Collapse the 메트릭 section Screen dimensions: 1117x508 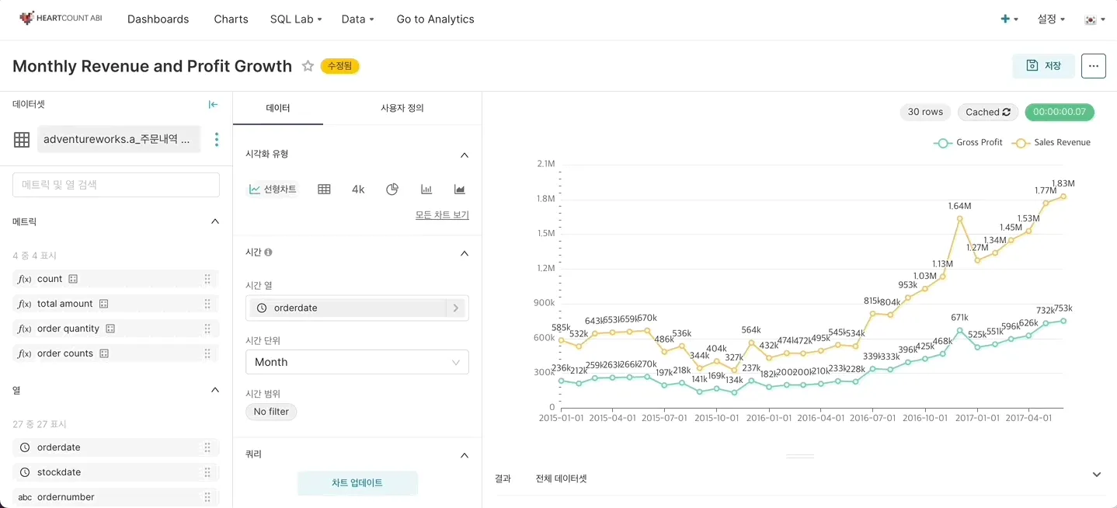click(x=215, y=221)
